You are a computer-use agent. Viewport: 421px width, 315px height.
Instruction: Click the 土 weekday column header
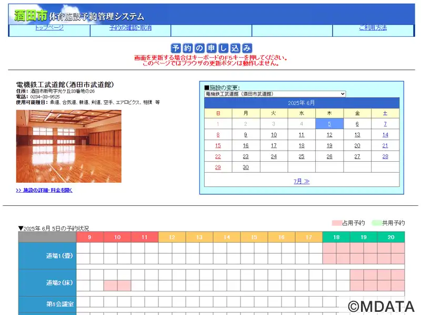pyautogui.click(x=385, y=113)
